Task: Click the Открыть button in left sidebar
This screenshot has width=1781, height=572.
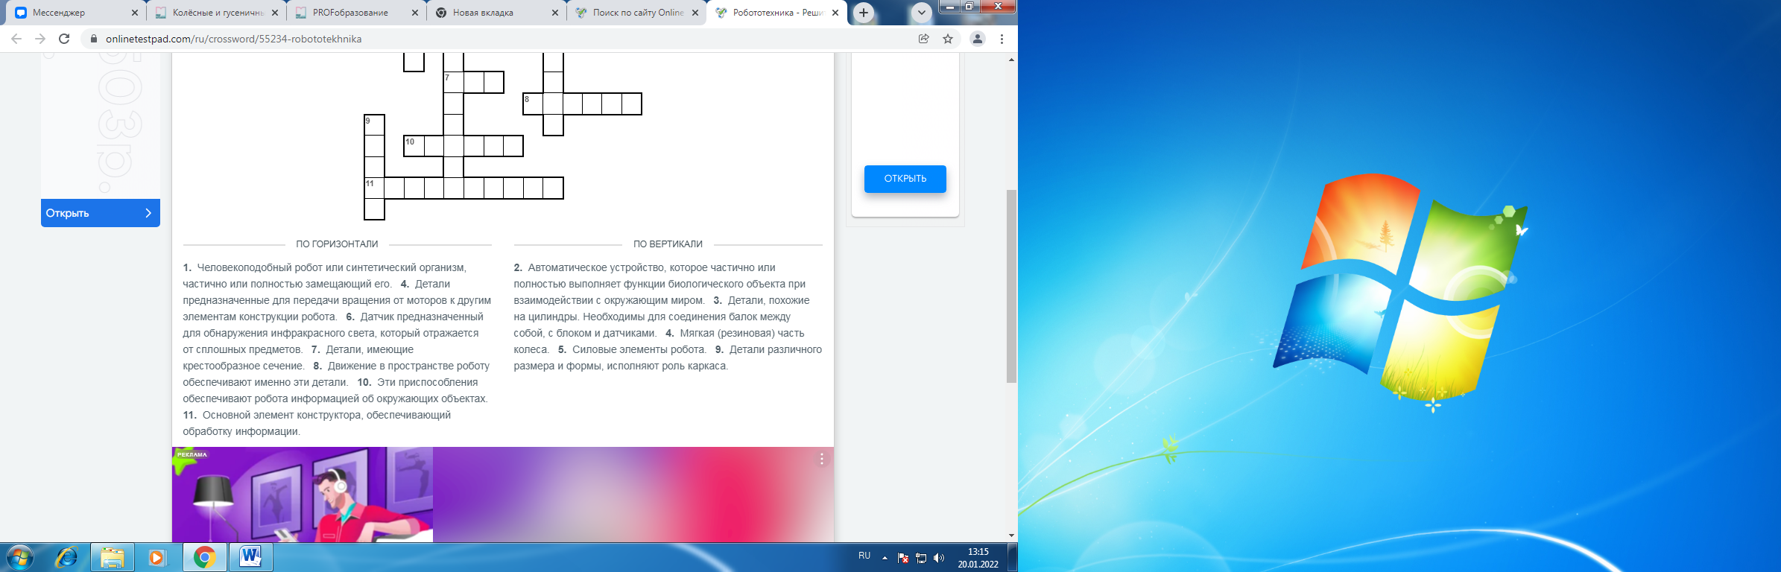Action: pyautogui.click(x=101, y=213)
